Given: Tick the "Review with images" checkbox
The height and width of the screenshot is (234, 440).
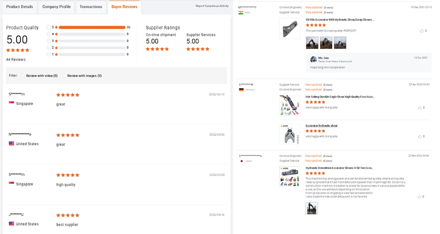Looking at the screenshot, I should click(x=64, y=76).
